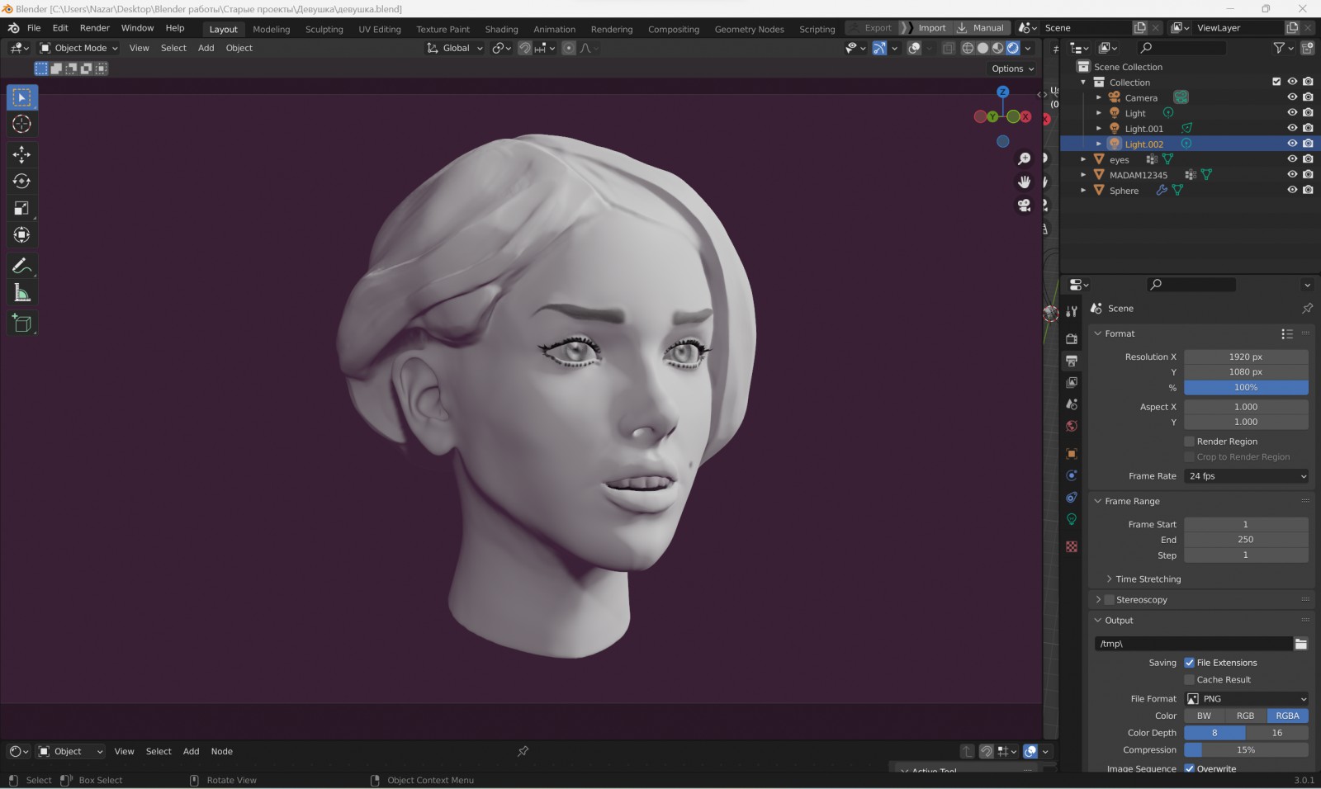Screen dimensions: 1321x789
Task: Disable the File Extensions checkbox
Action: coord(1190,663)
